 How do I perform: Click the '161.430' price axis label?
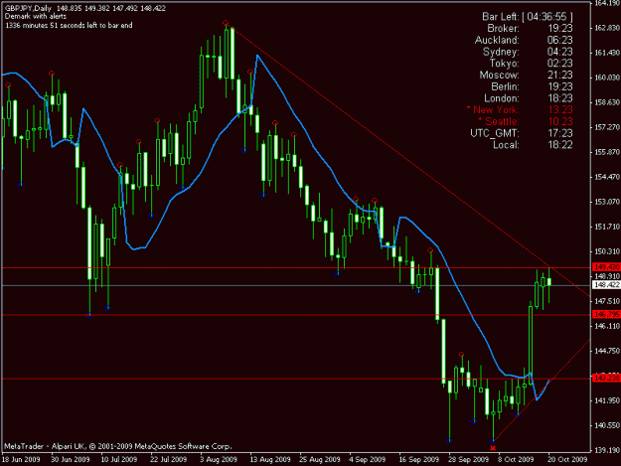[607, 53]
